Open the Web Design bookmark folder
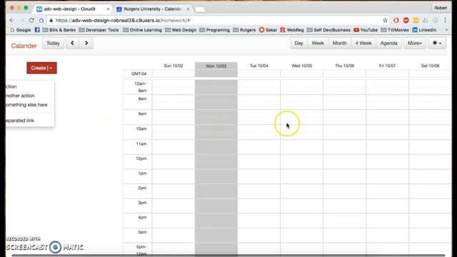 181,30
